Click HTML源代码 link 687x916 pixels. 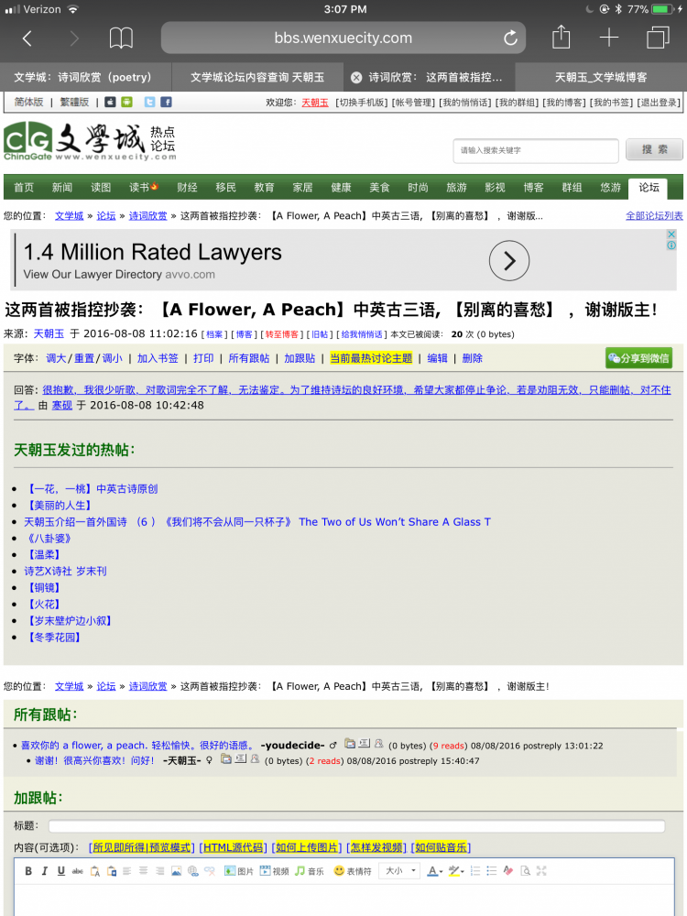coord(233,847)
